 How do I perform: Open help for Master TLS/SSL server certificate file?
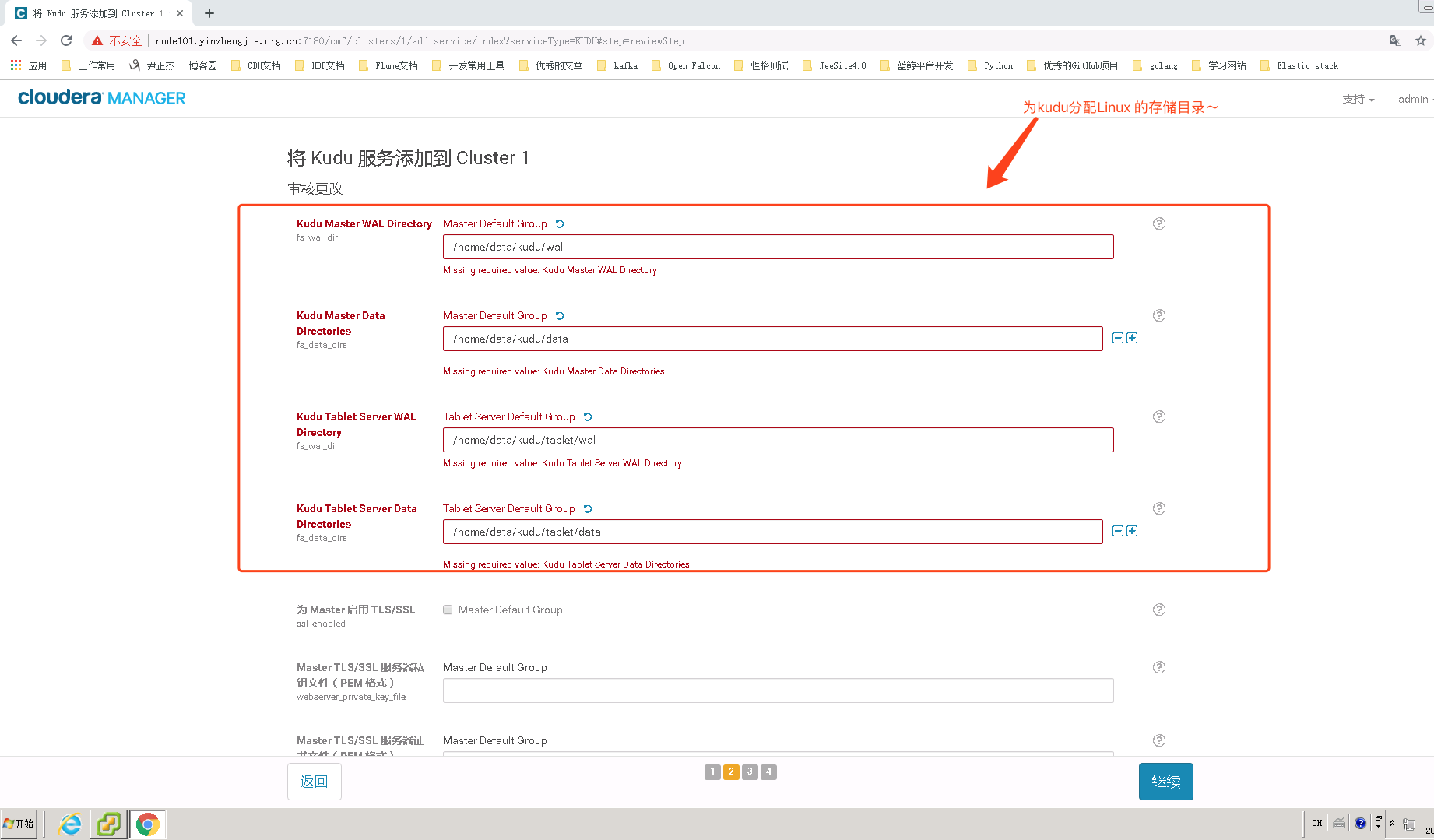point(1159,740)
